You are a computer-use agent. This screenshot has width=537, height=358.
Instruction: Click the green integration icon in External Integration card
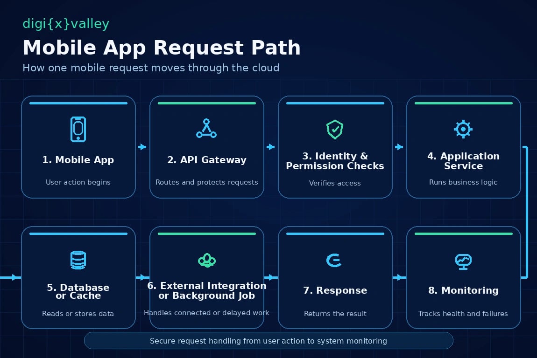point(207,260)
